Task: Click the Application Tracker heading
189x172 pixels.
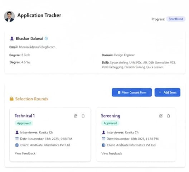Action: click(x=39, y=15)
